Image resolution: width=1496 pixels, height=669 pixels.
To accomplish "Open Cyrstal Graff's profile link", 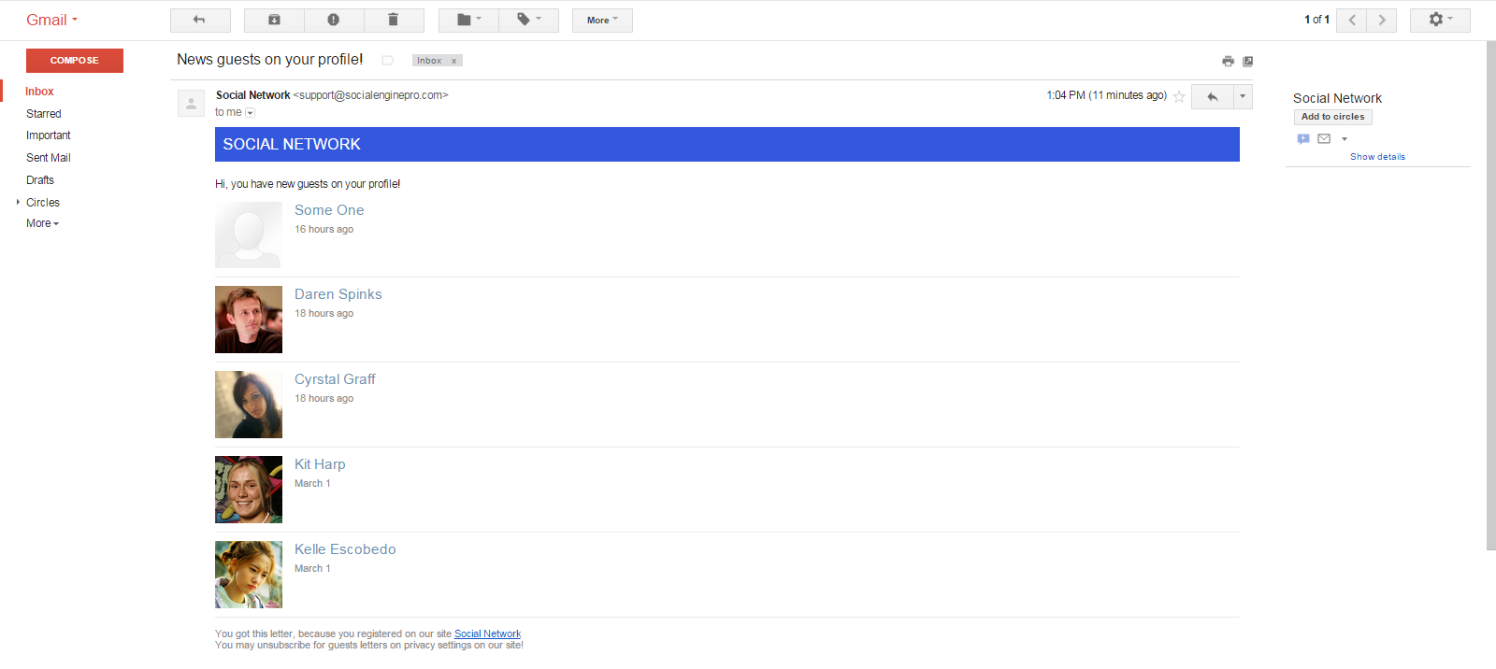I will point(335,379).
